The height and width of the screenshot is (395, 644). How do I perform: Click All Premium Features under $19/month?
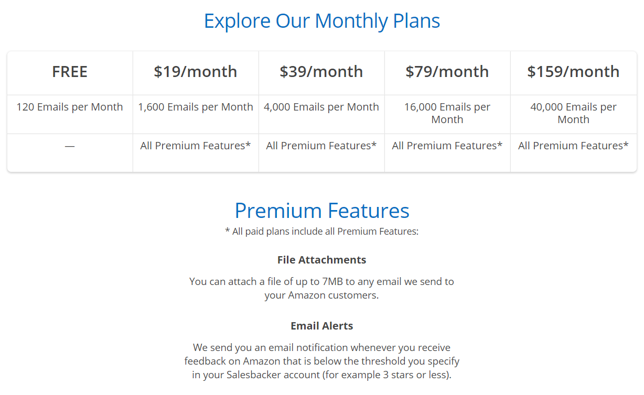click(196, 146)
